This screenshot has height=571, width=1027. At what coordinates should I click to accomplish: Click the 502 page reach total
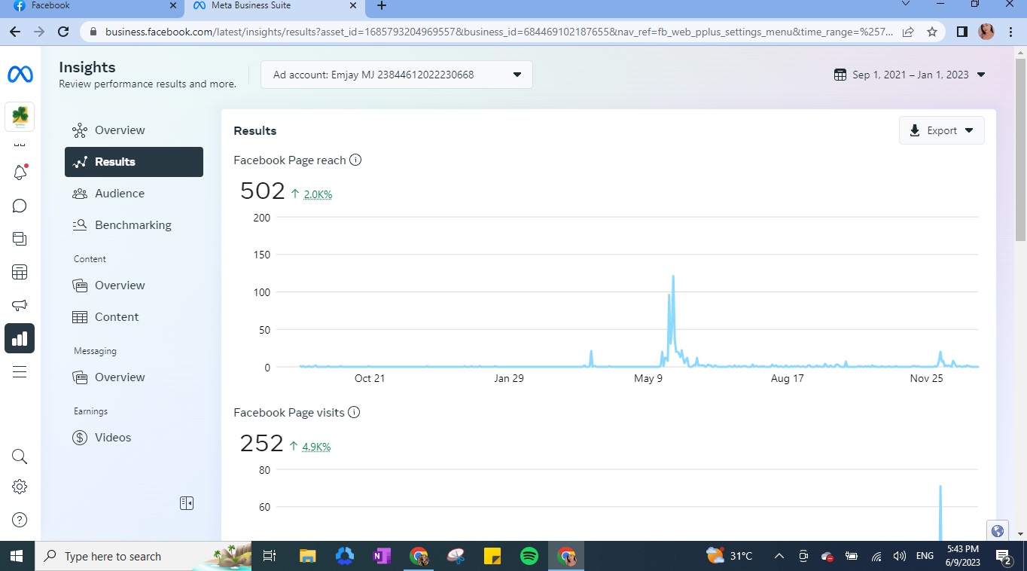pyautogui.click(x=263, y=191)
